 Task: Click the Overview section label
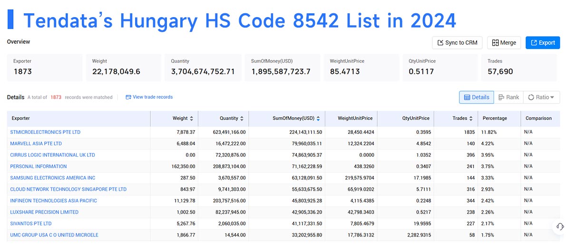[x=19, y=42]
